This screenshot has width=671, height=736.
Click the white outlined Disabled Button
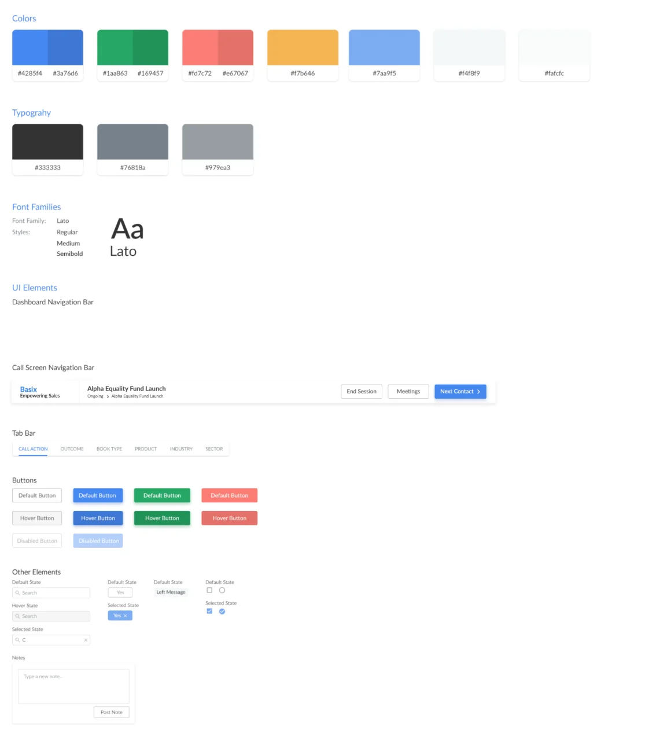(37, 541)
